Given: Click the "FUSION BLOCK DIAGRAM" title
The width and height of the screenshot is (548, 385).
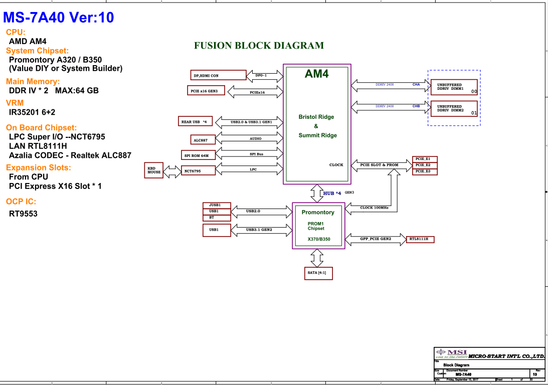Looking at the screenshot, I should (259, 46).
